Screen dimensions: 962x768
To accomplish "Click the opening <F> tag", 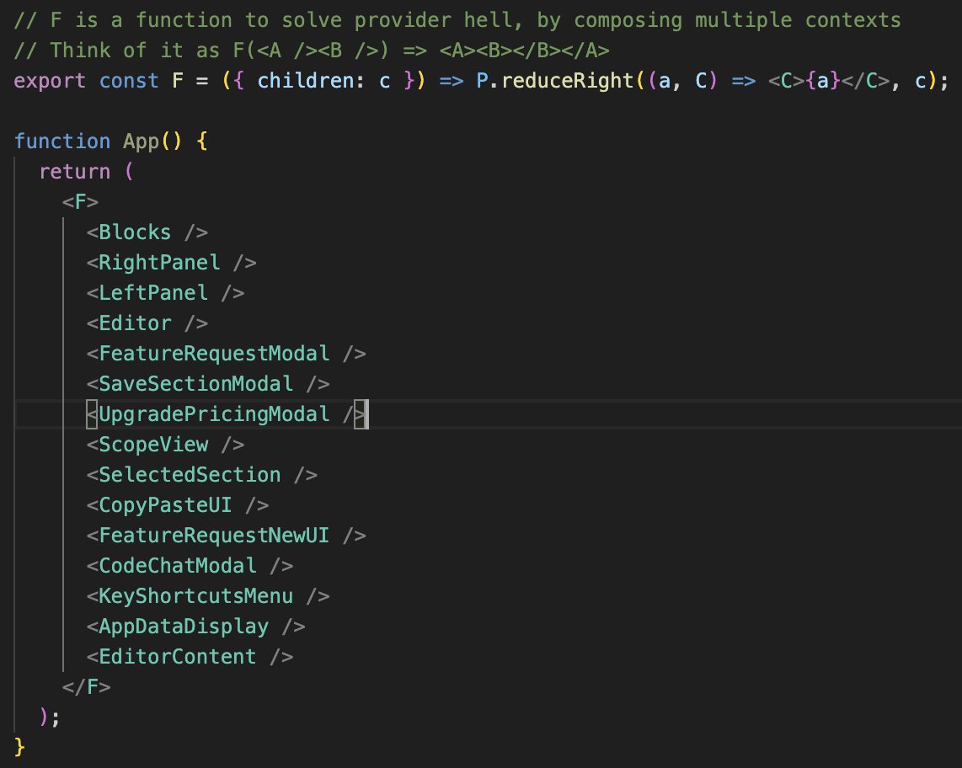I will tap(80, 202).
